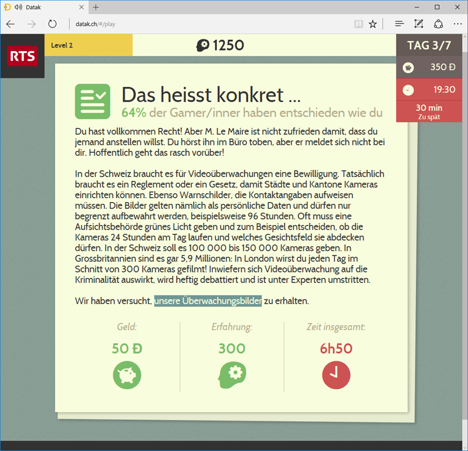Click the clock icon beside 19:30
Viewport: 468px width, 451px height.
click(x=408, y=90)
